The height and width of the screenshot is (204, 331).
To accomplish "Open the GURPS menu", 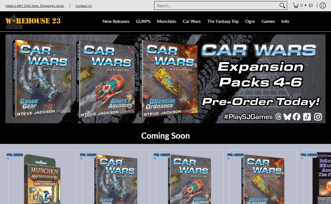I will point(143,21).
